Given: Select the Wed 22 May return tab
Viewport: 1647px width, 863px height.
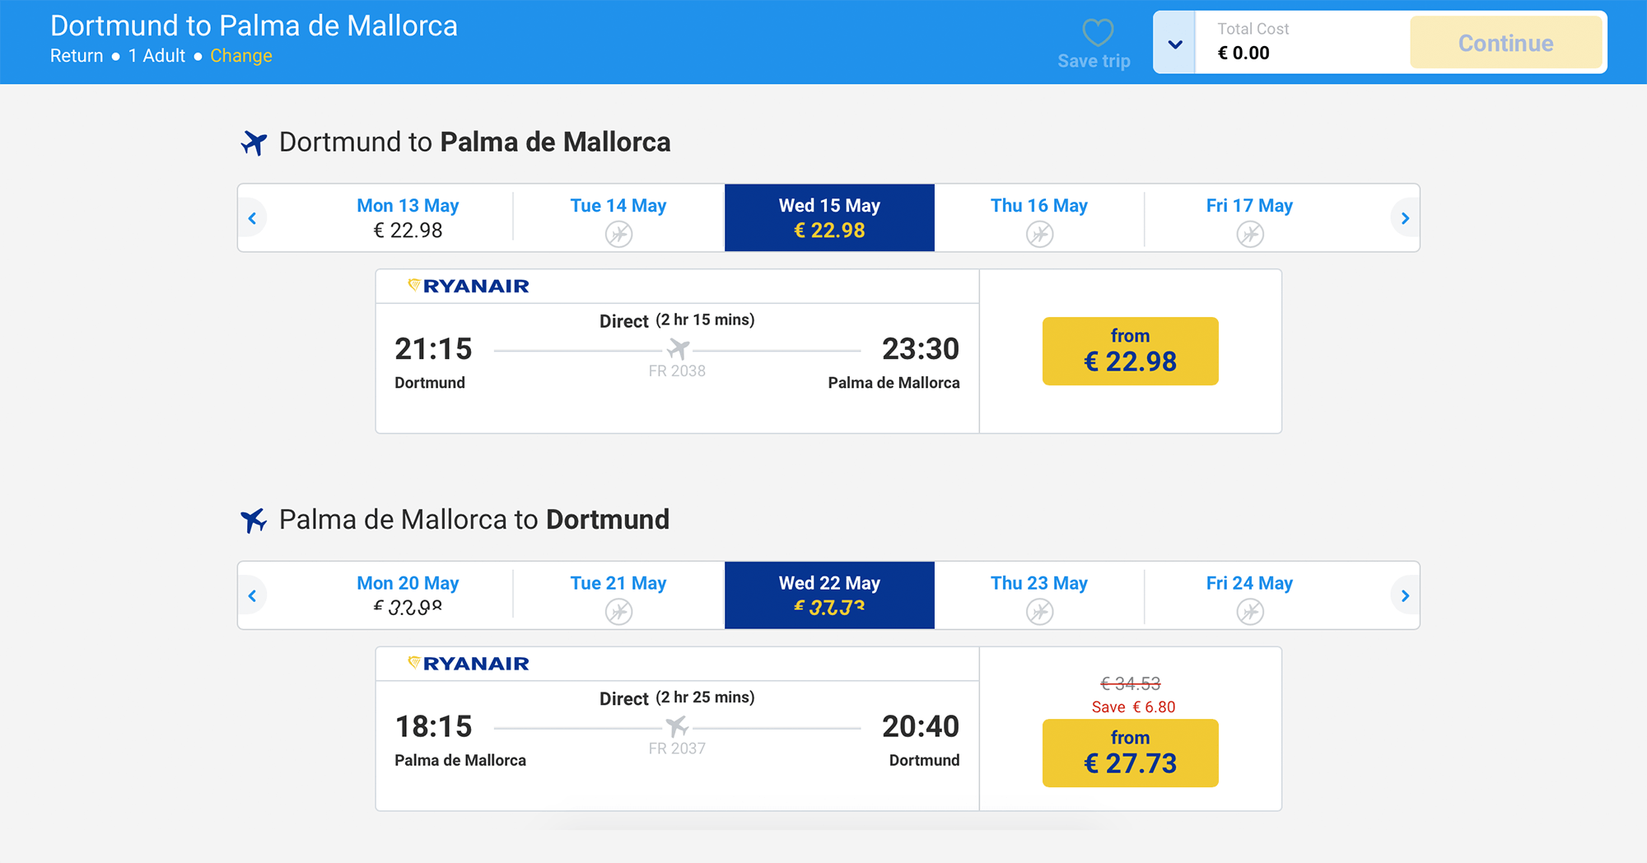Looking at the screenshot, I should 829,595.
